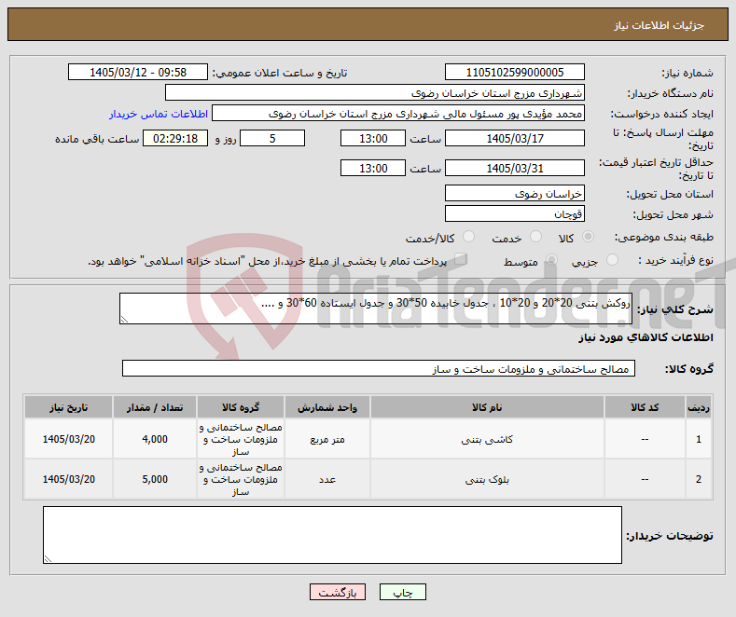The width and height of the screenshot is (736, 617).
Task: Click the بلوک بتنی item name cell
Action: coord(487,479)
